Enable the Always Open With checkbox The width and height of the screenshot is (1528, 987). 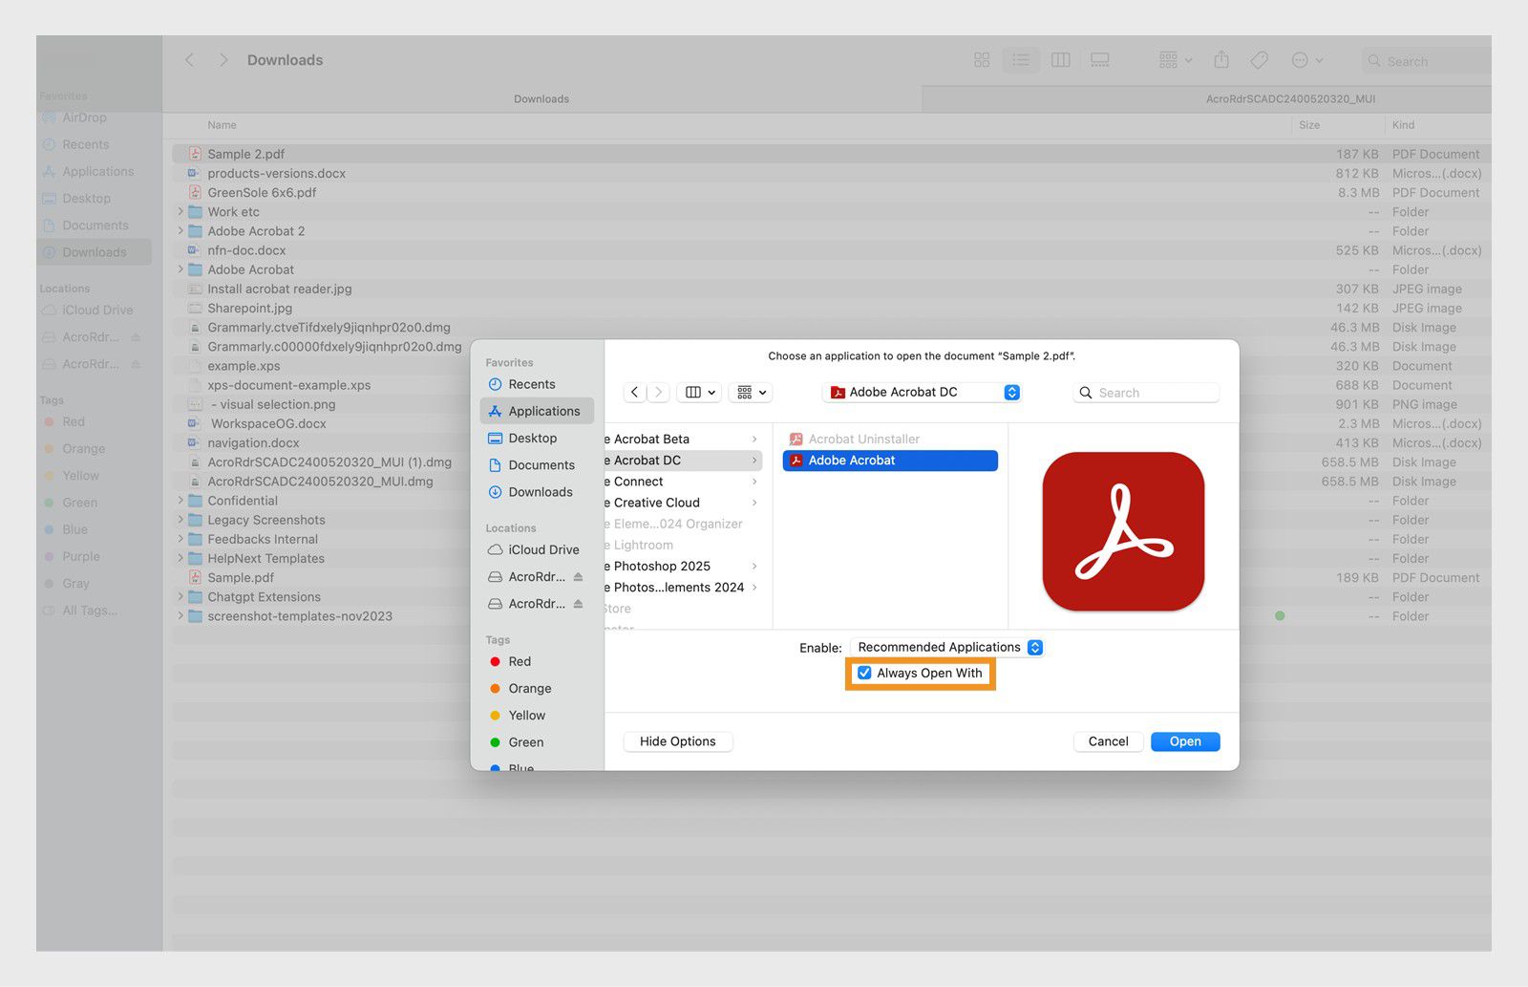coord(865,673)
